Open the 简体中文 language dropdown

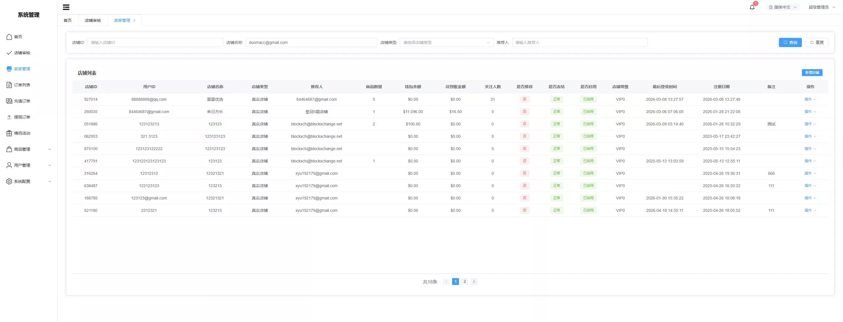coord(782,7)
